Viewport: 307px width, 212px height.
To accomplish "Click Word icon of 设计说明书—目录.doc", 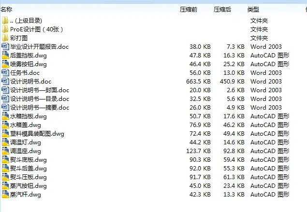I will click(5, 99).
